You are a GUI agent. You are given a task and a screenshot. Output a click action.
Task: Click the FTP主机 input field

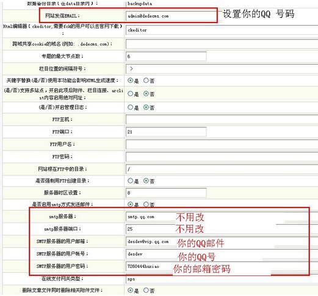222,119
